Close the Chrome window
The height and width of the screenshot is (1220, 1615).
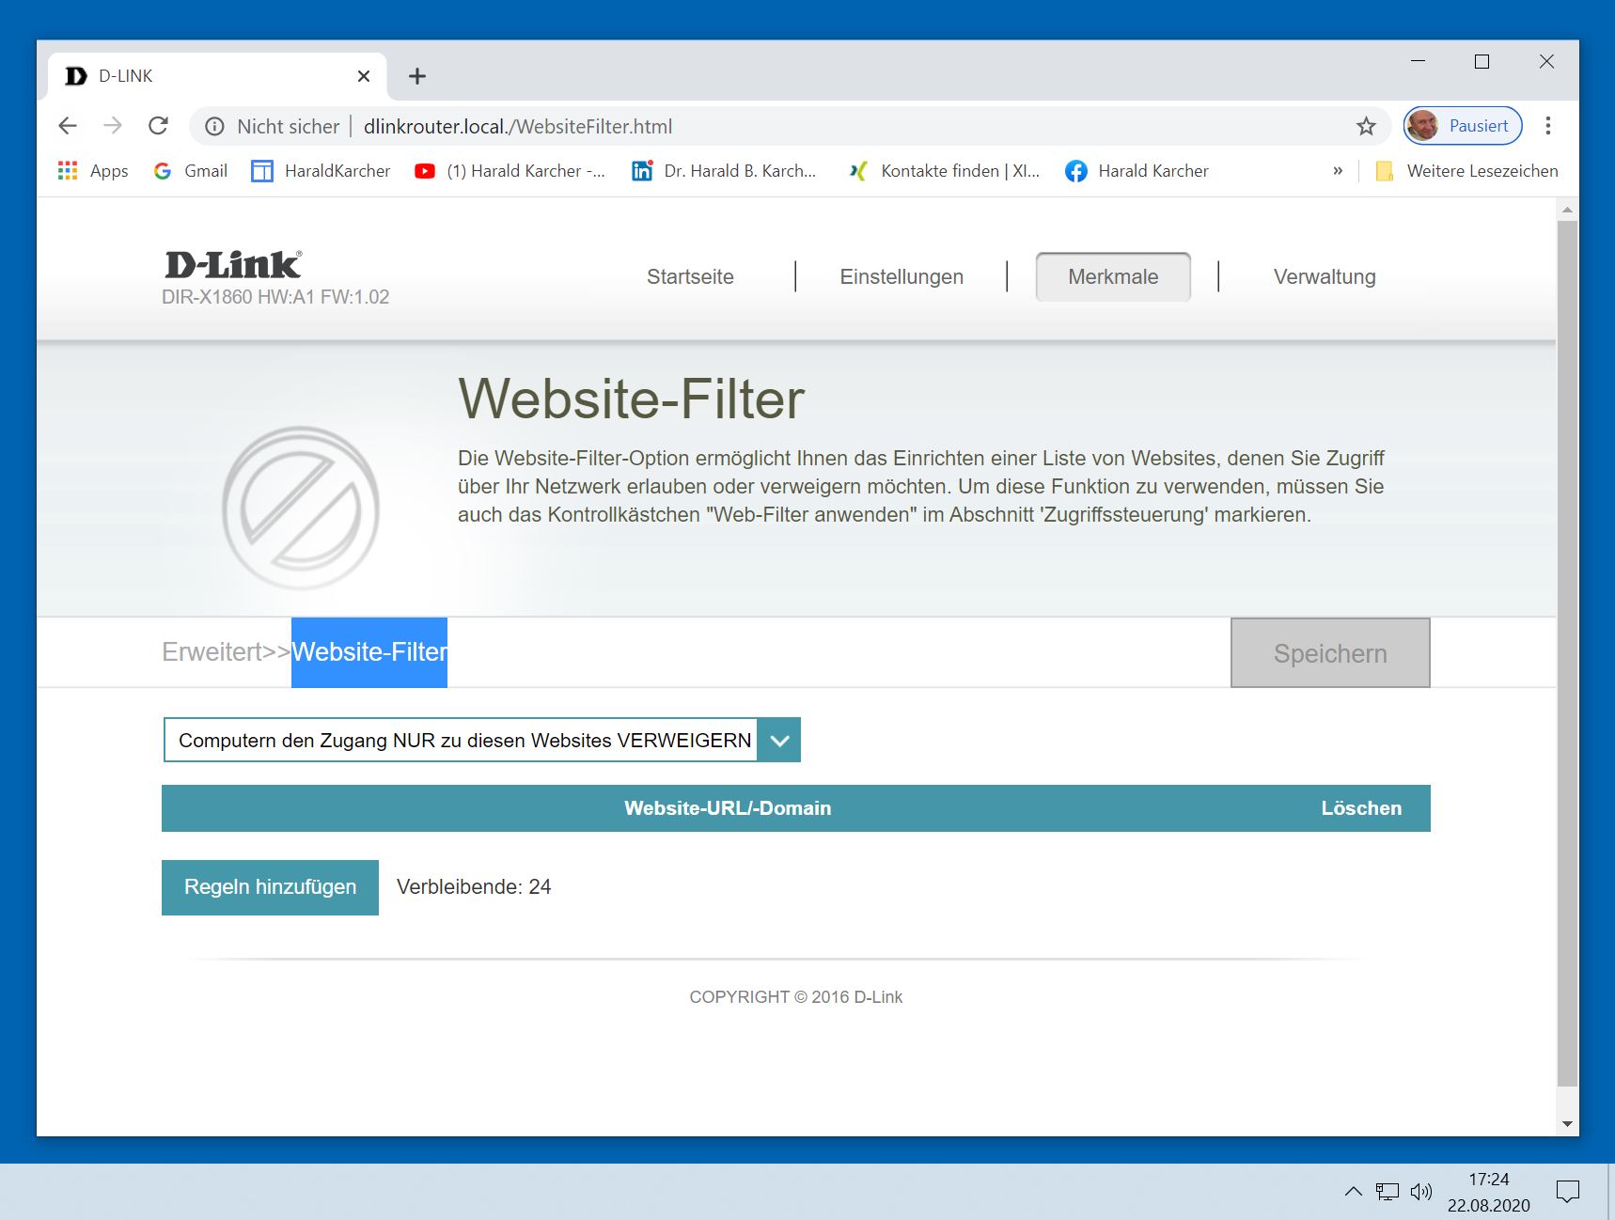coord(1546,61)
